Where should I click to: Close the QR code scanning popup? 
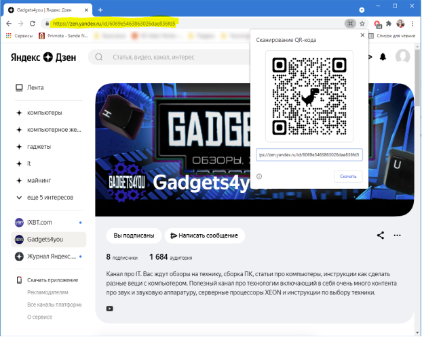click(362, 35)
